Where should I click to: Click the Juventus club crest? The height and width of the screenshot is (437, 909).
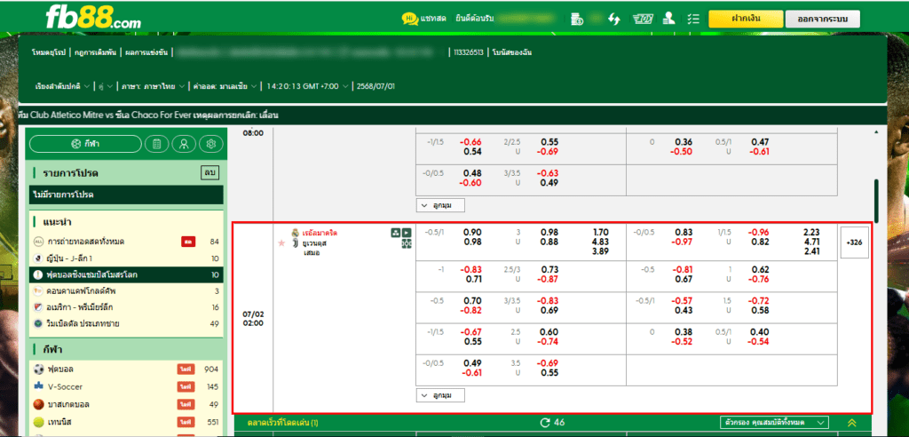(295, 243)
